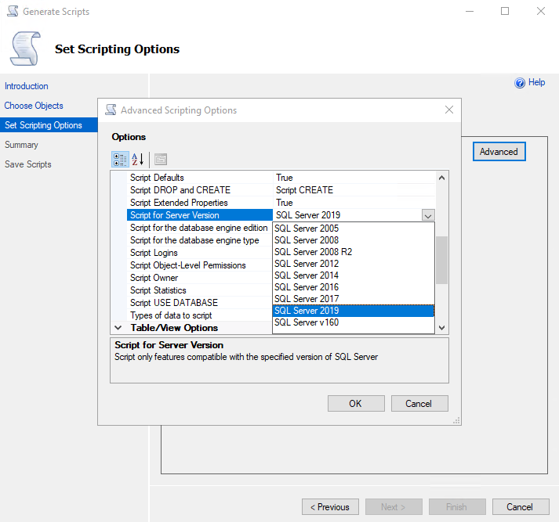Viewport: 559px width, 522px height.
Task: Click the Next wizard button
Action: [394, 506]
